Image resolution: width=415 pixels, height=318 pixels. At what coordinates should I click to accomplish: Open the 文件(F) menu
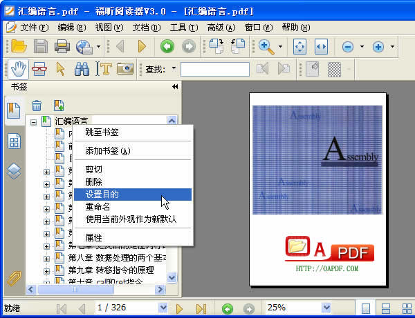pos(35,28)
